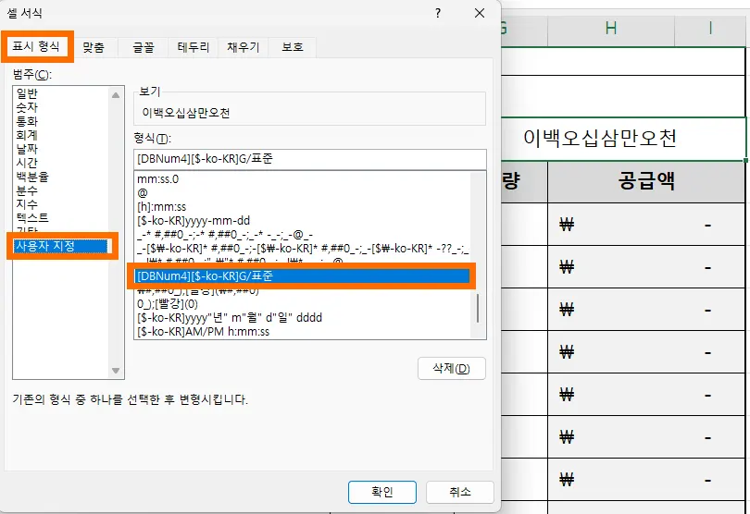Click the 삭제 button

click(452, 368)
